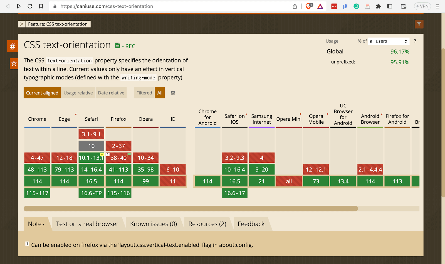
Task: Open the settings gear next to the filters
Action: point(173,93)
